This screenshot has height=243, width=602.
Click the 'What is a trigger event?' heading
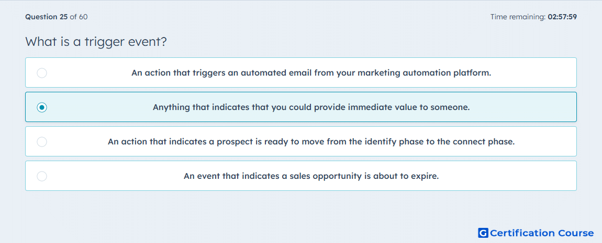click(96, 42)
